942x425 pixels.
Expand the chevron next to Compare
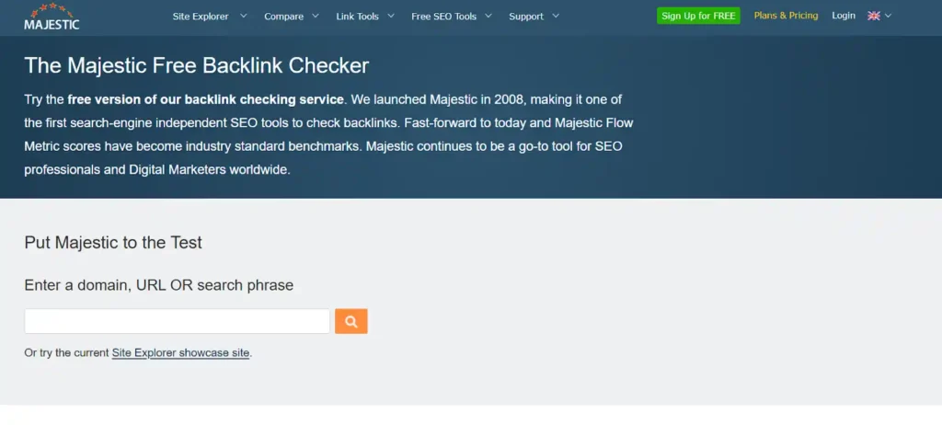pyautogui.click(x=316, y=17)
